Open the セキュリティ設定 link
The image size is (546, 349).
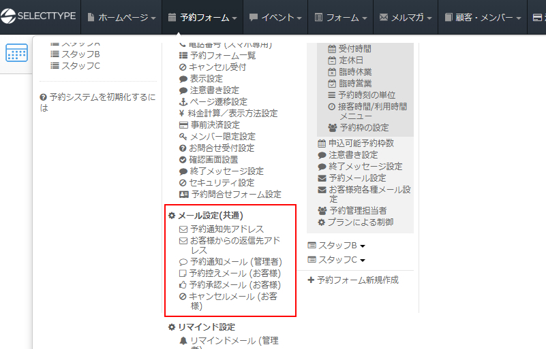(x=222, y=183)
